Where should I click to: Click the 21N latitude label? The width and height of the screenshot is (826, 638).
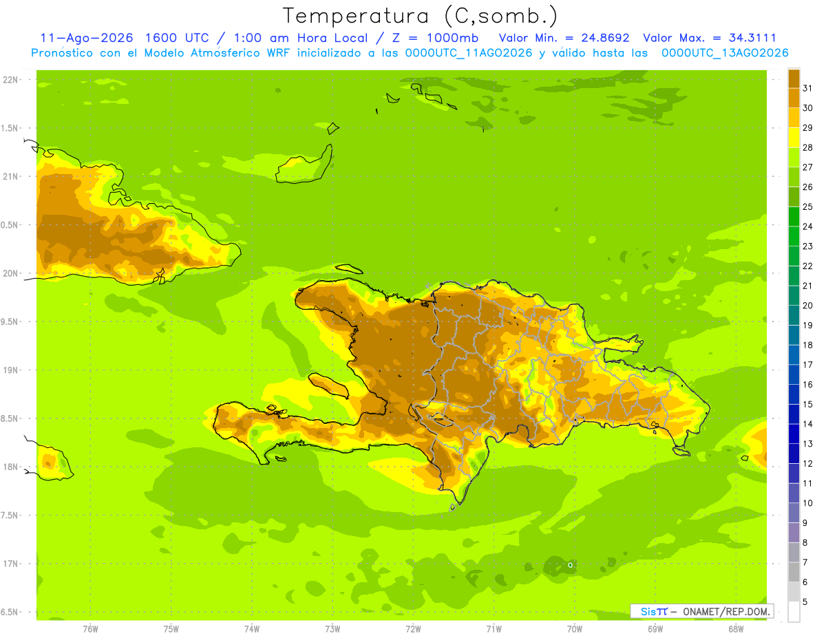click(x=10, y=177)
